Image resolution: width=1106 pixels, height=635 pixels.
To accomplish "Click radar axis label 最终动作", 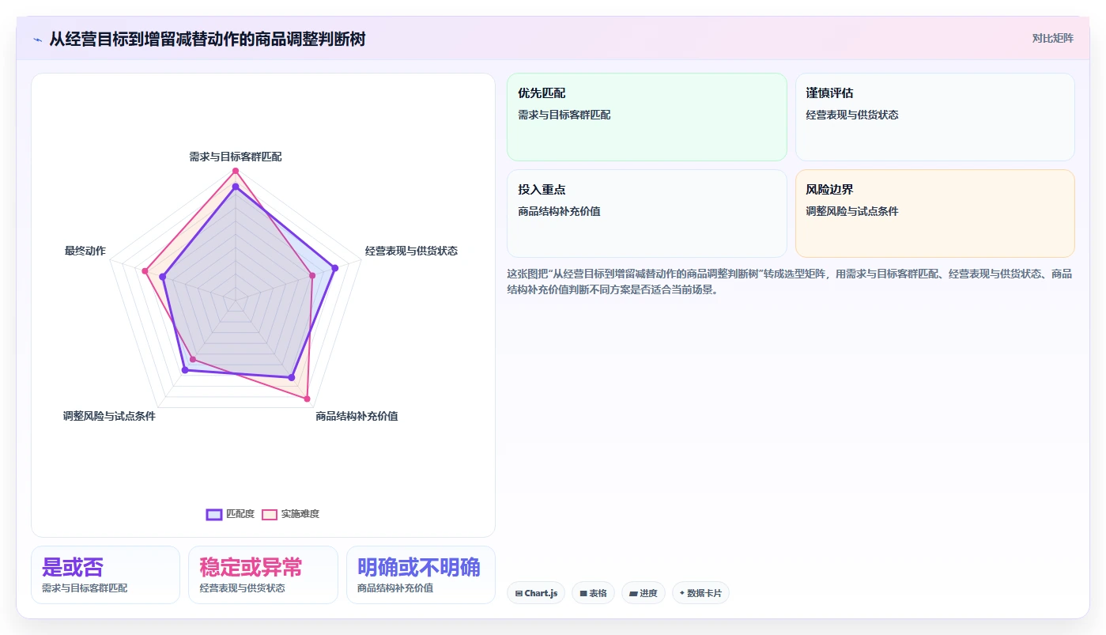I will (x=85, y=251).
